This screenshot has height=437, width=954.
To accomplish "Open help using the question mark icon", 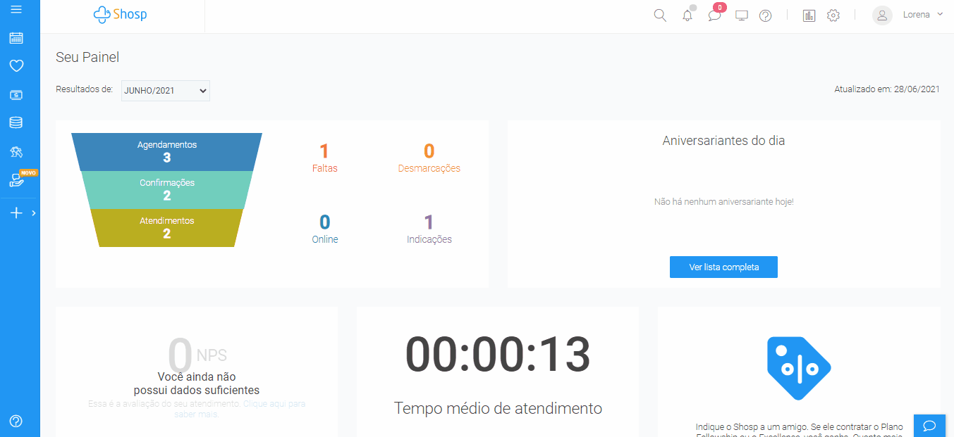I will [766, 14].
